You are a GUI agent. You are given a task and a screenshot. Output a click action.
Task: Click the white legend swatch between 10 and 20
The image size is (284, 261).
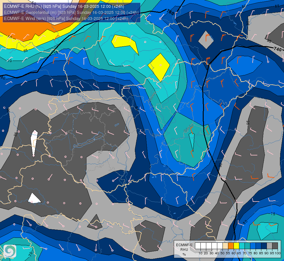coord(203,246)
